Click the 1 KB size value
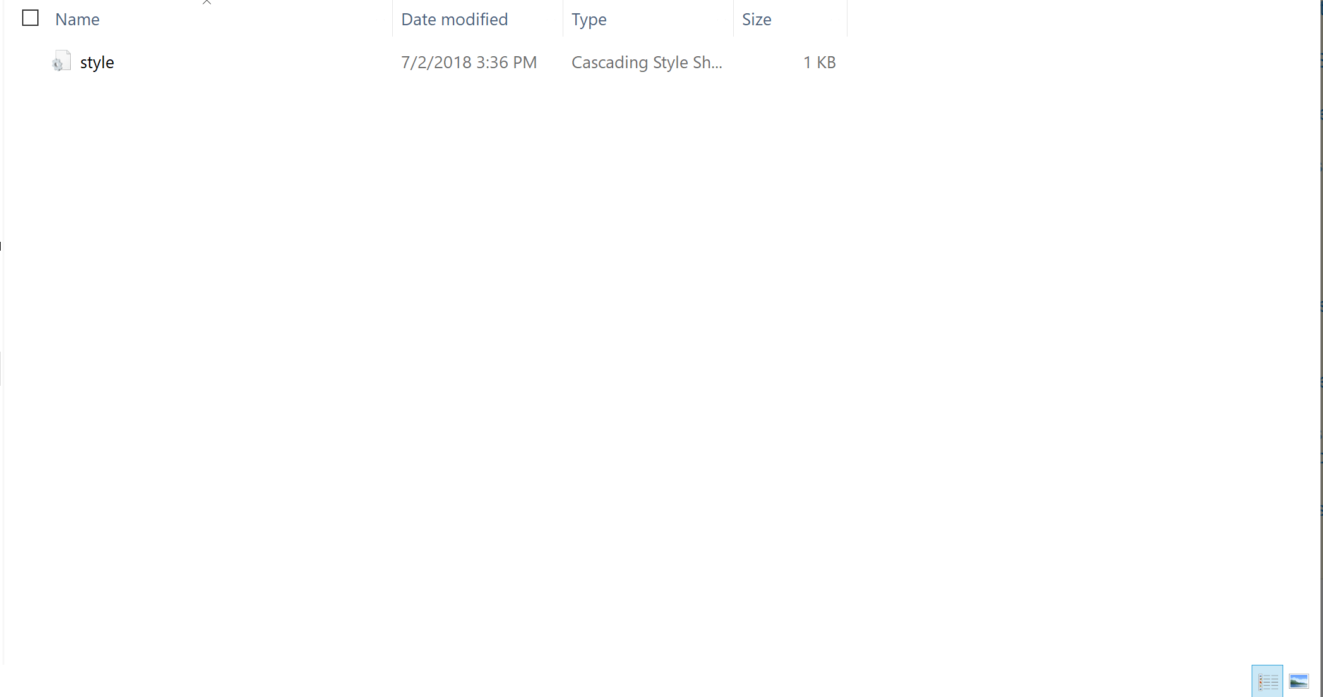Viewport: 1323px width, 697px height. coord(819,63)
